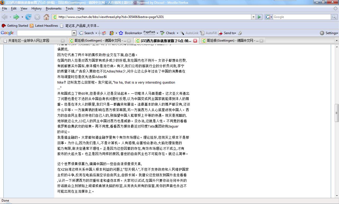Click the search magnifier in Firefox search box
This screenshot has width=339, height=204.
(334, 17)
